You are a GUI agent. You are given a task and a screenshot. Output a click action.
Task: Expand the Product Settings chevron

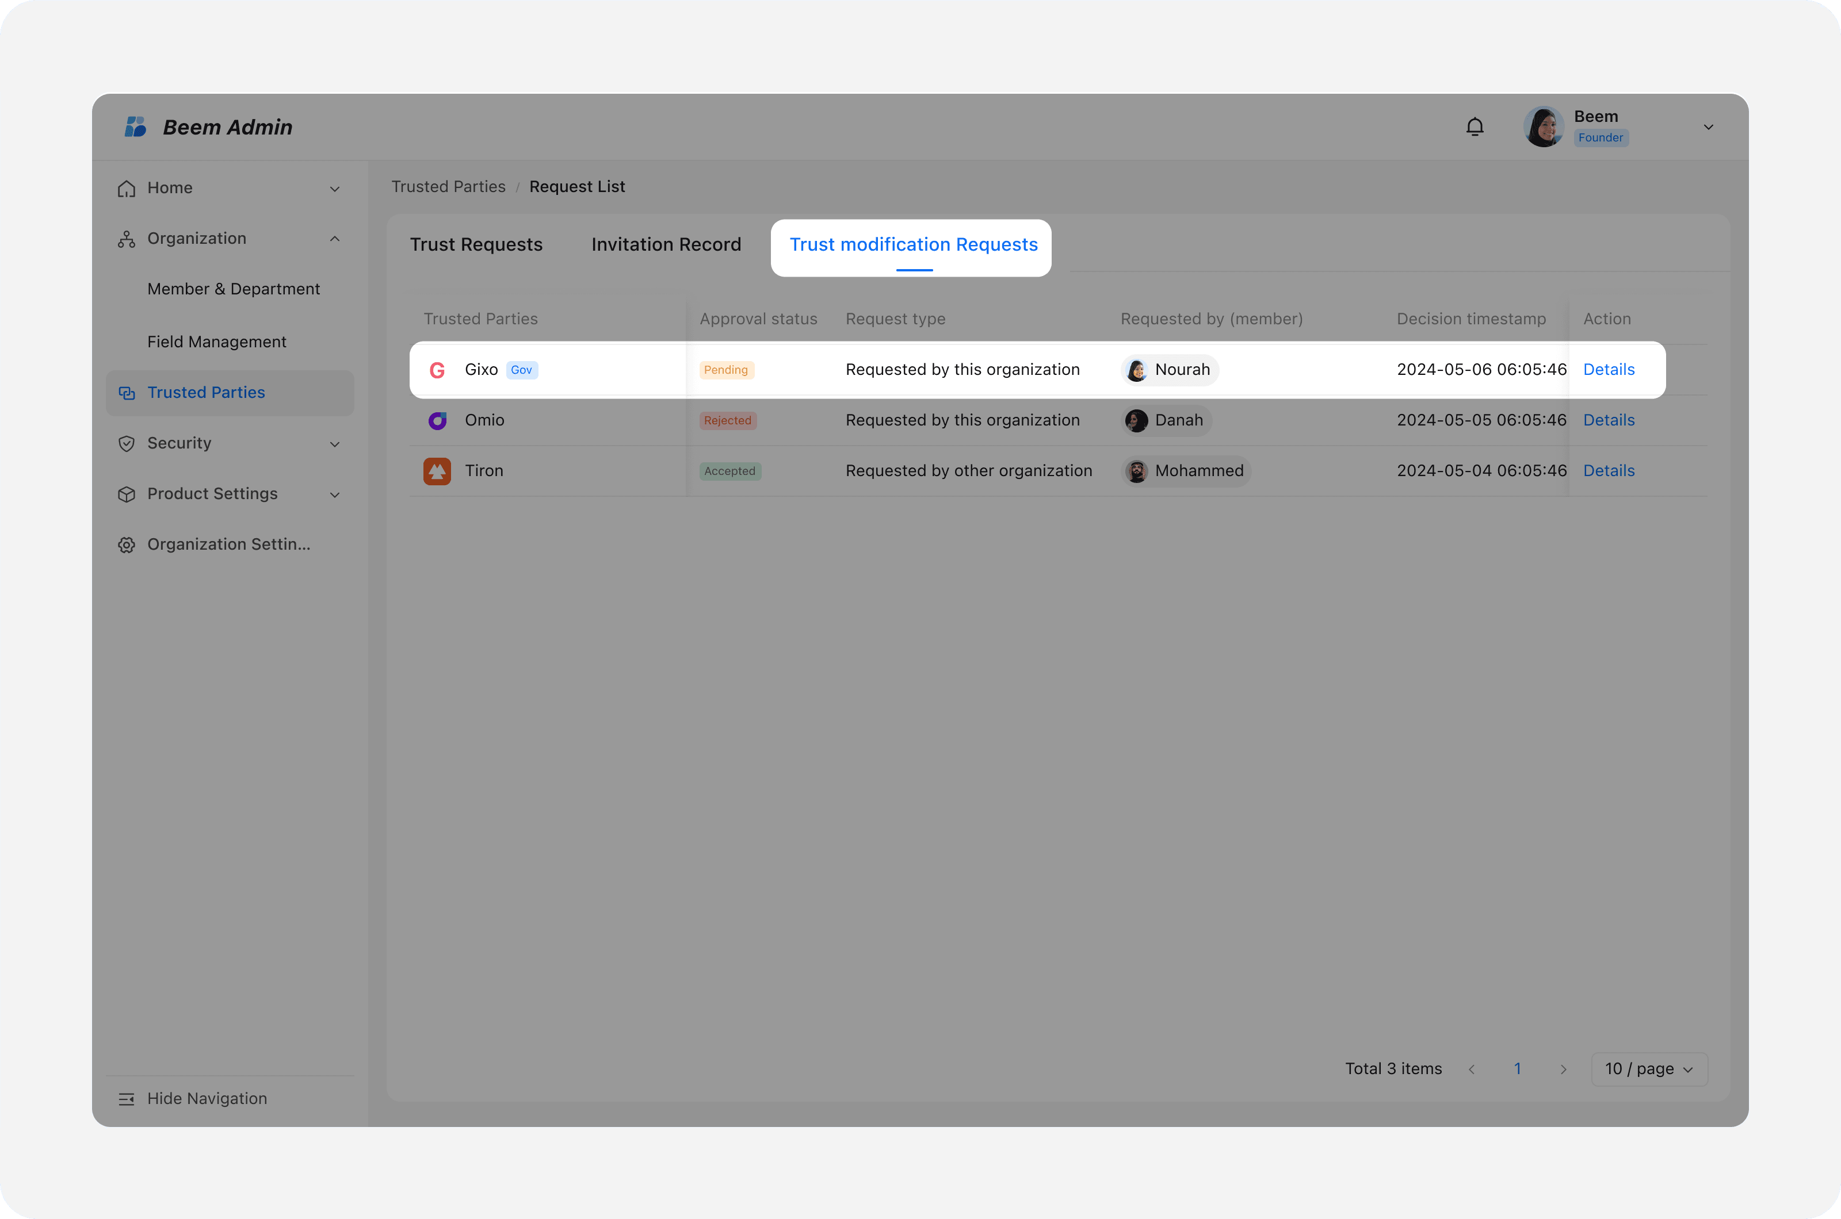[335, 494]
